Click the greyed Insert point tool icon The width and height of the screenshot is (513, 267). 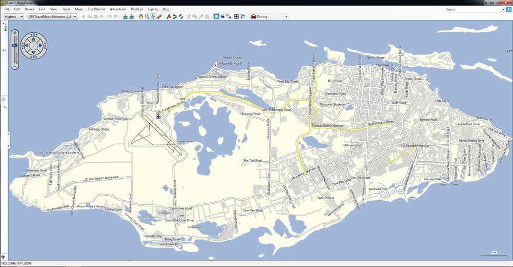tap(188, 16)
